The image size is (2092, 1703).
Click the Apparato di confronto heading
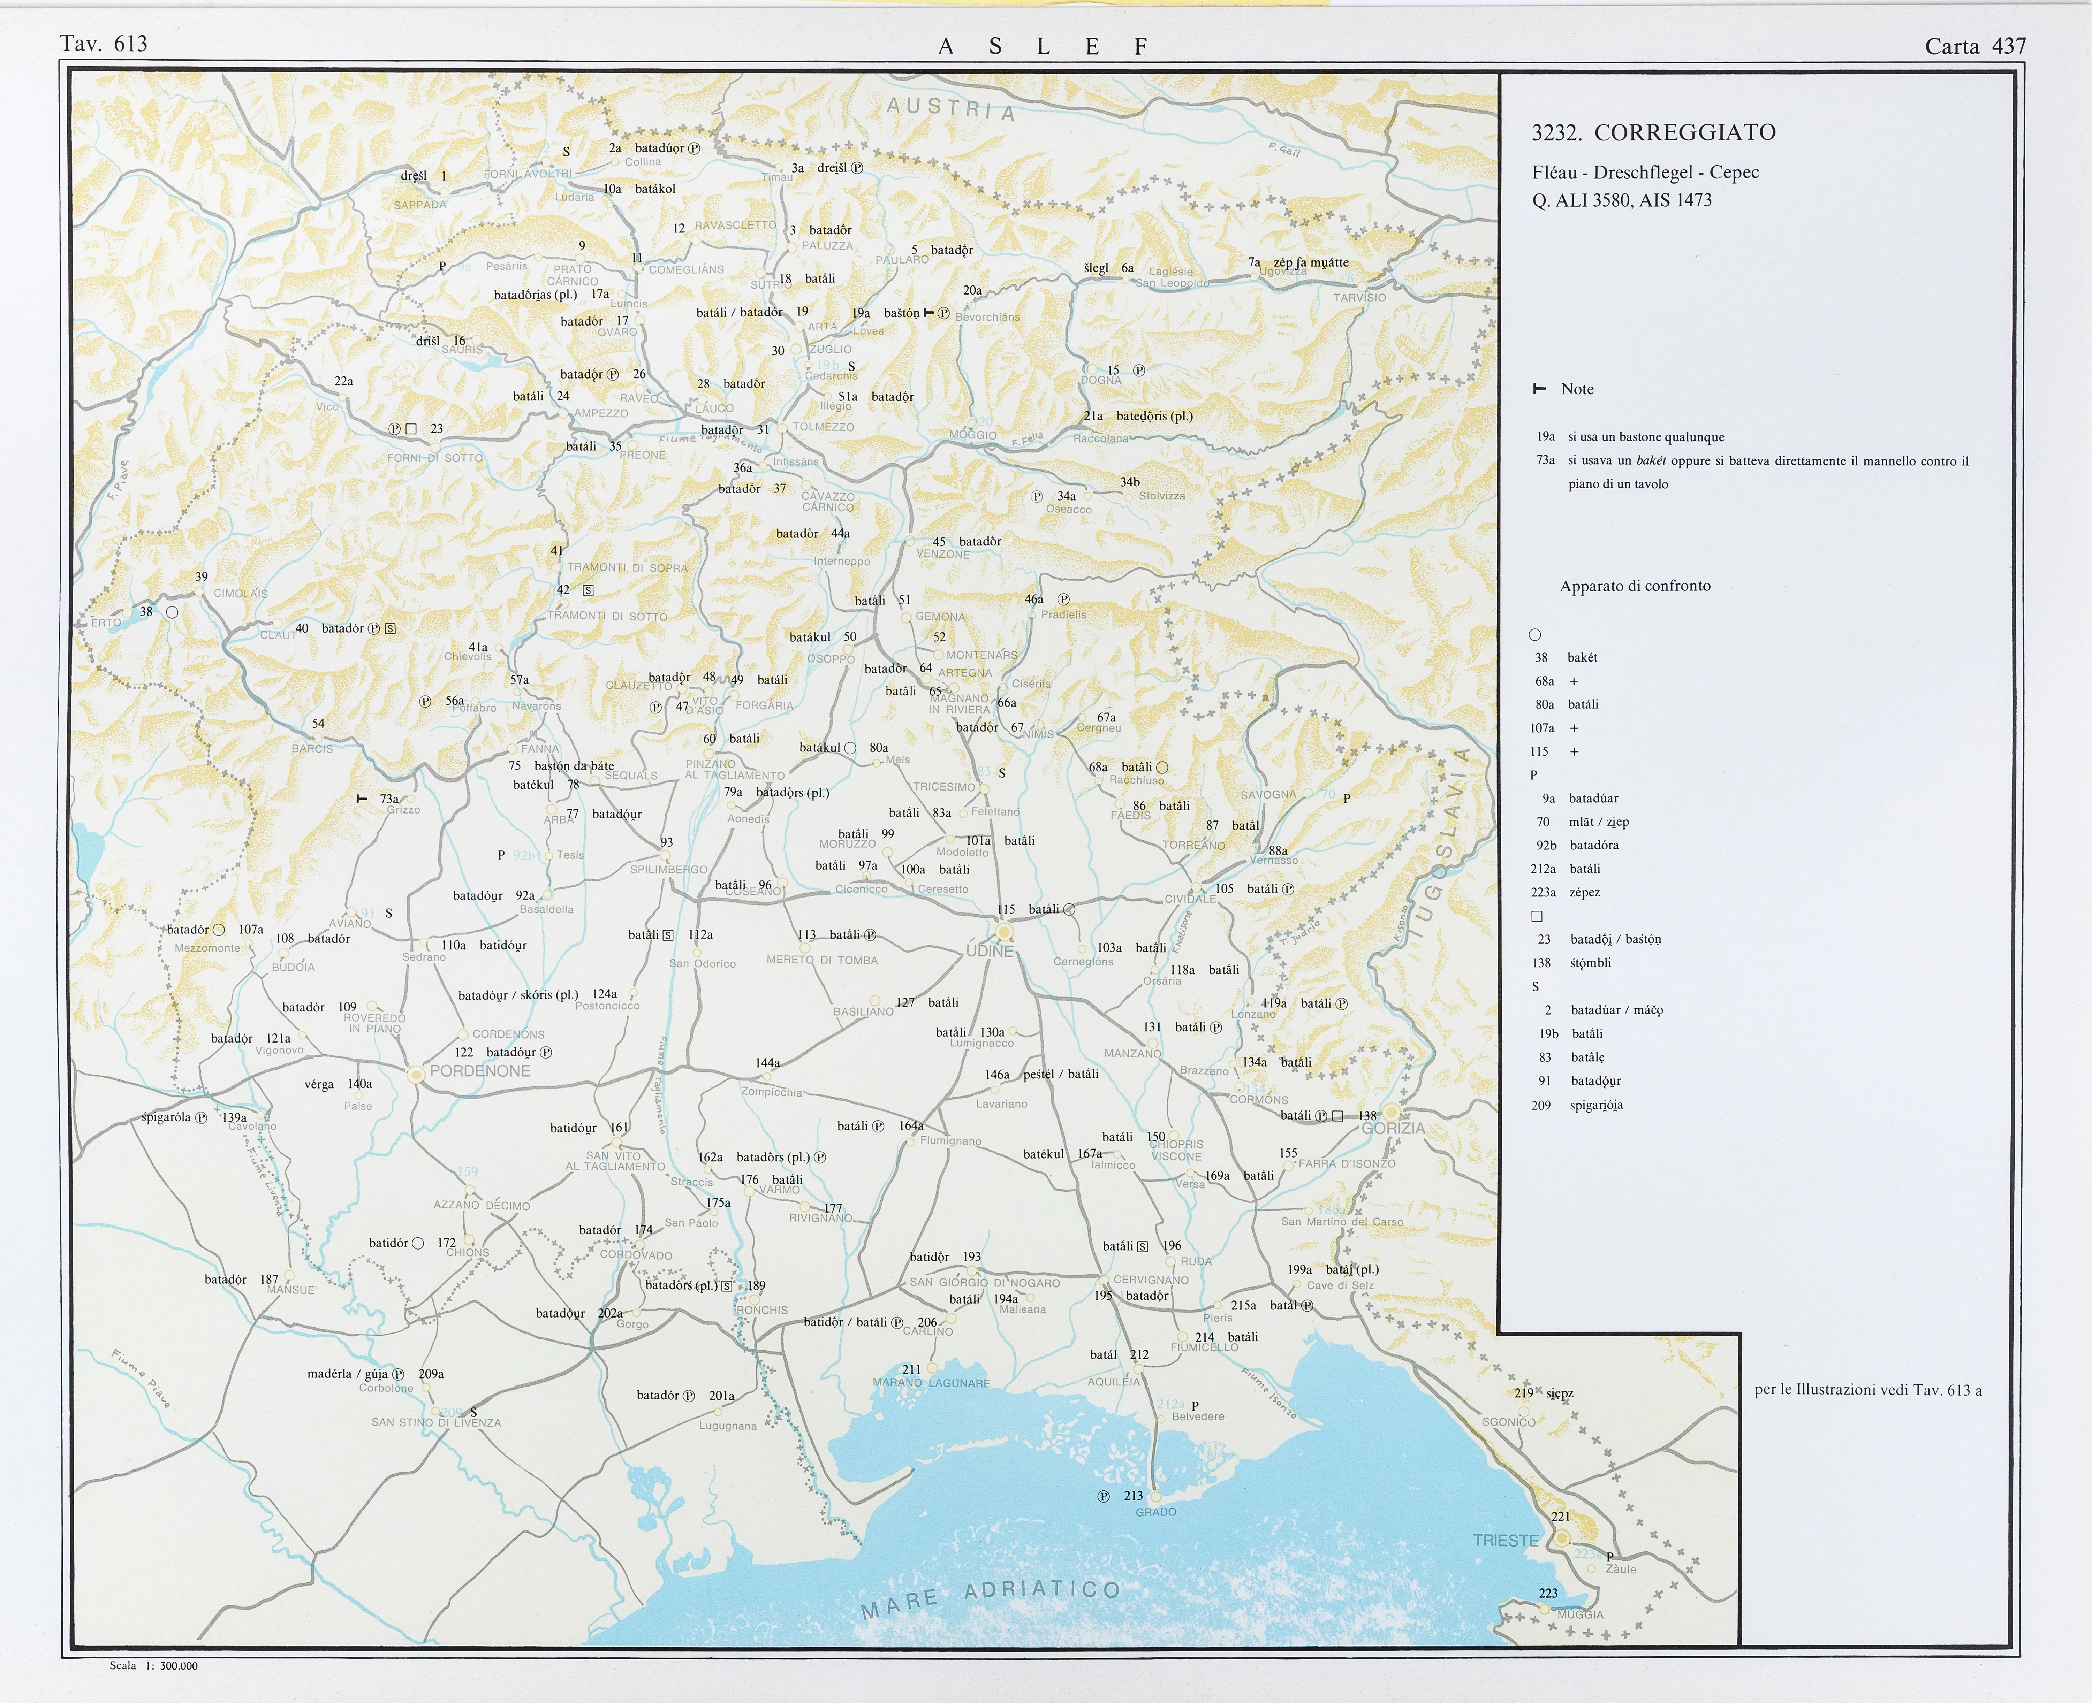[x=1635, y=586]
